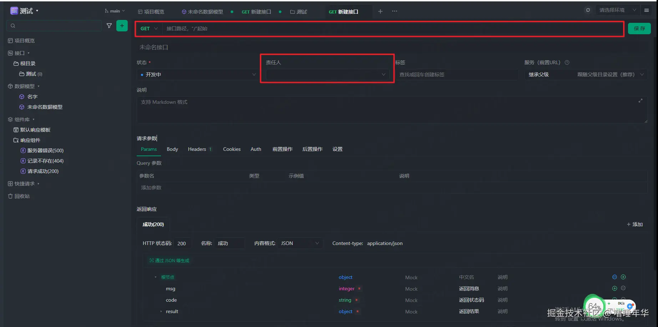Image resolution: width=658 pixels, height=327 pixels.
Task: Toggle the required asterisk on code field
Action: [356, 300]
